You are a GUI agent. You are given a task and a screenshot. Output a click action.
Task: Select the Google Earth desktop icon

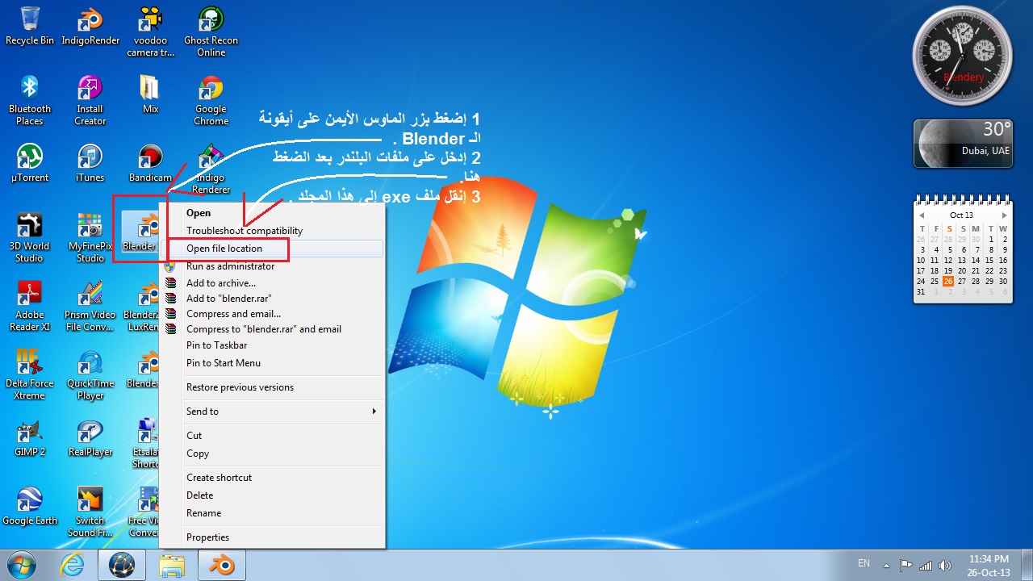tap(30, 505)
